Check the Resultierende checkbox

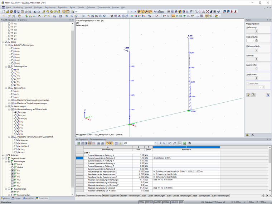(9, 189)
